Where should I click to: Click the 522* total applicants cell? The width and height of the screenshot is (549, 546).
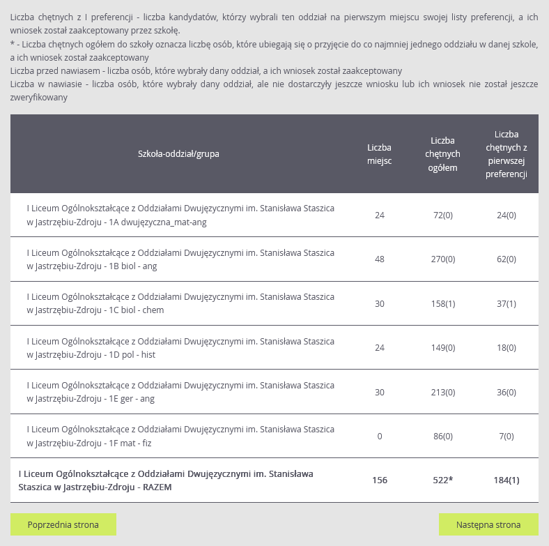[443, 480]
